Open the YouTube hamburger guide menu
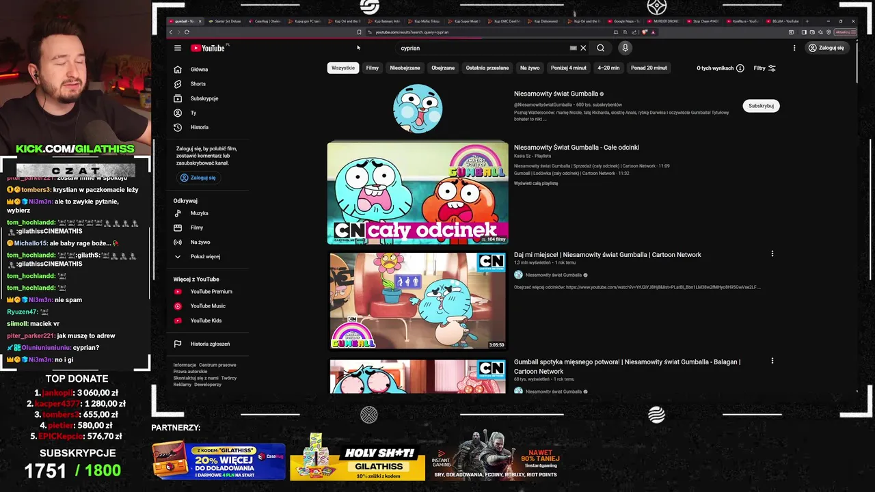The width and height of the screenshot is (875, 492). [x=178, y=48]
